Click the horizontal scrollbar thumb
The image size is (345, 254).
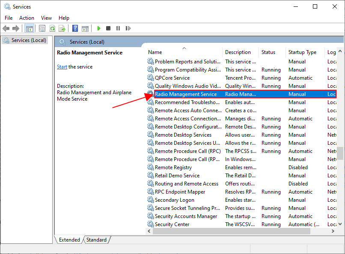coord(232,231)
